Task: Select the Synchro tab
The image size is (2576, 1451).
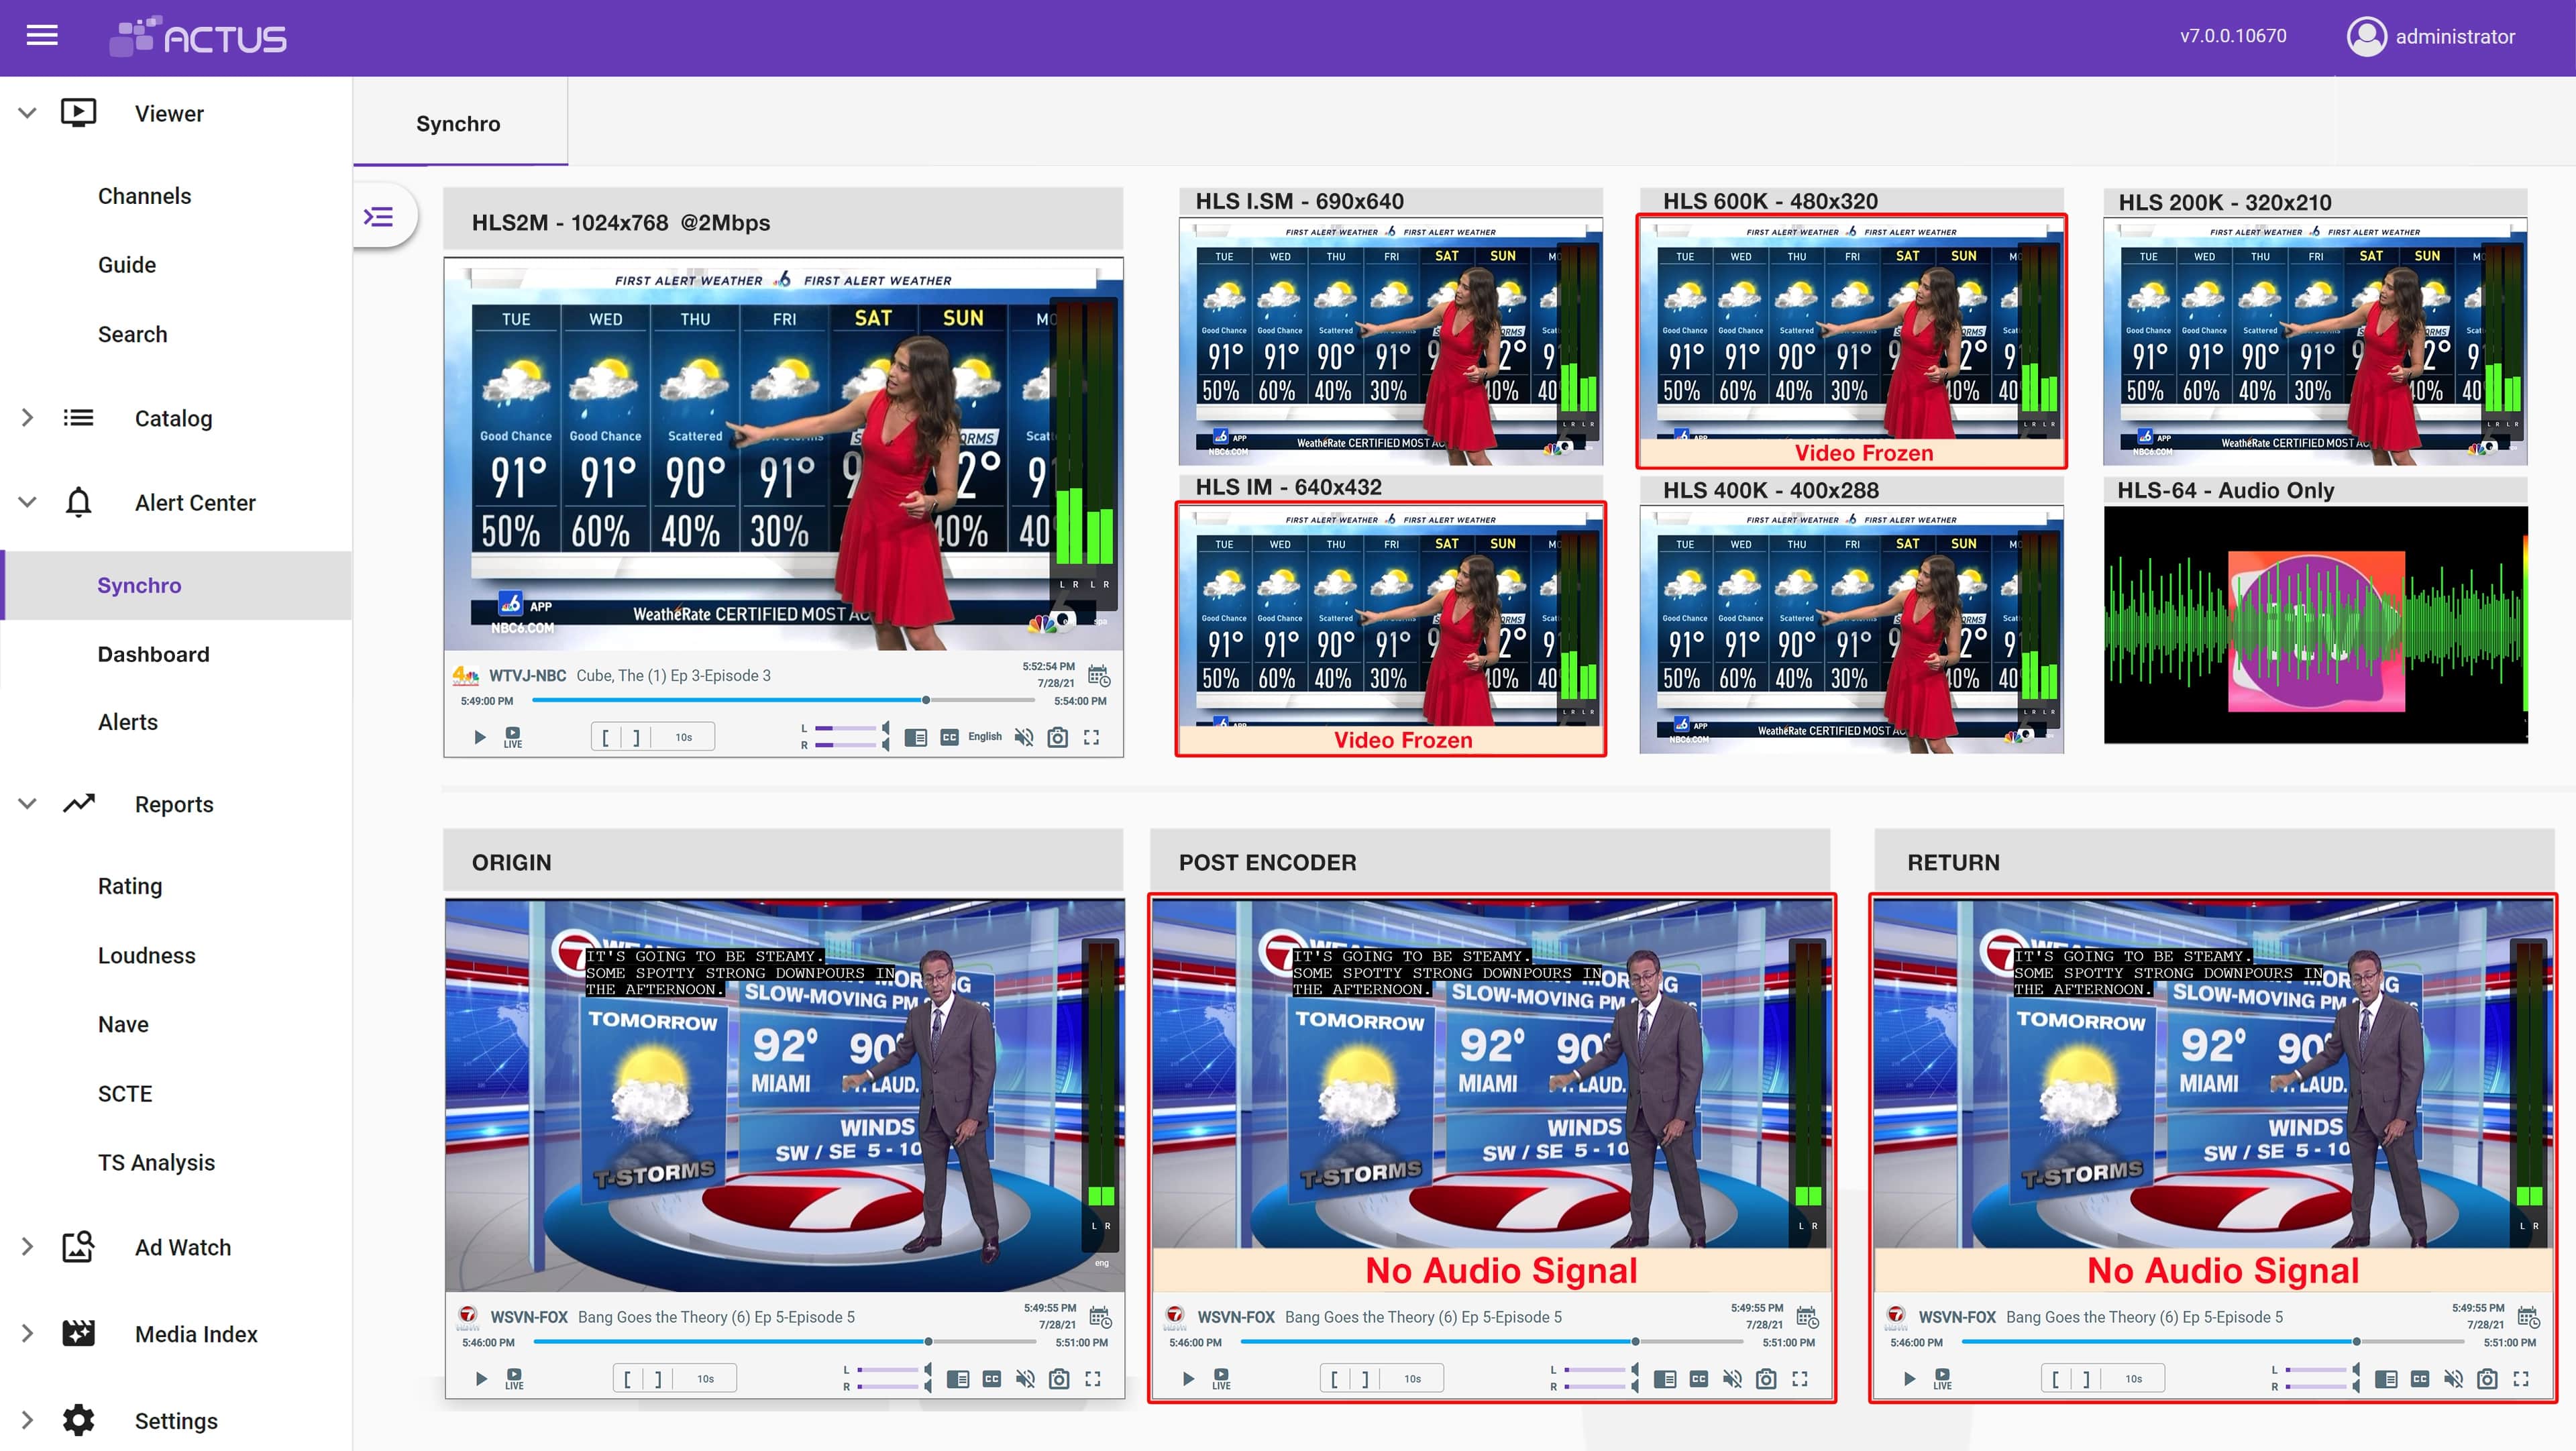Action: 458,124
